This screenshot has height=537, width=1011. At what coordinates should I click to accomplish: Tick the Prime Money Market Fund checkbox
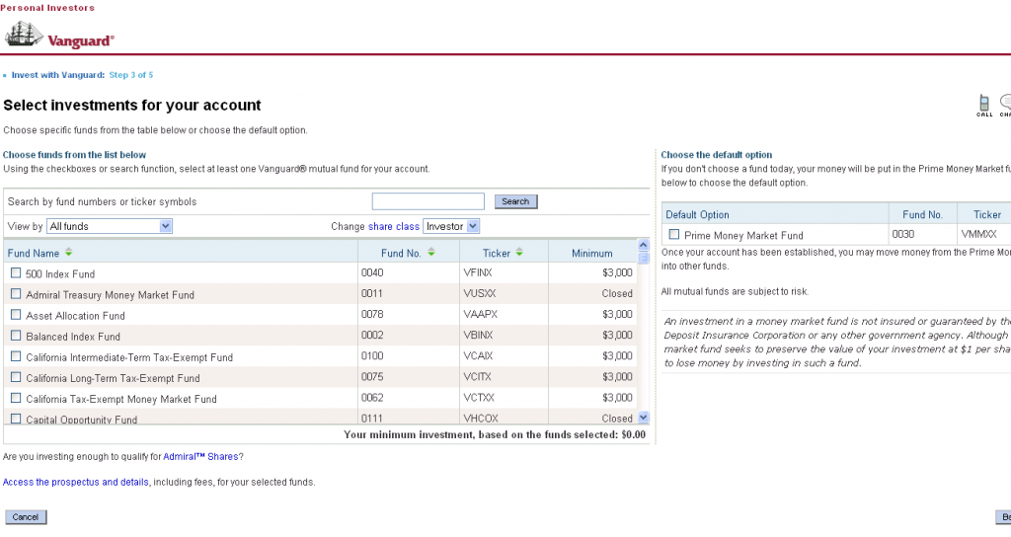(674, 235)
